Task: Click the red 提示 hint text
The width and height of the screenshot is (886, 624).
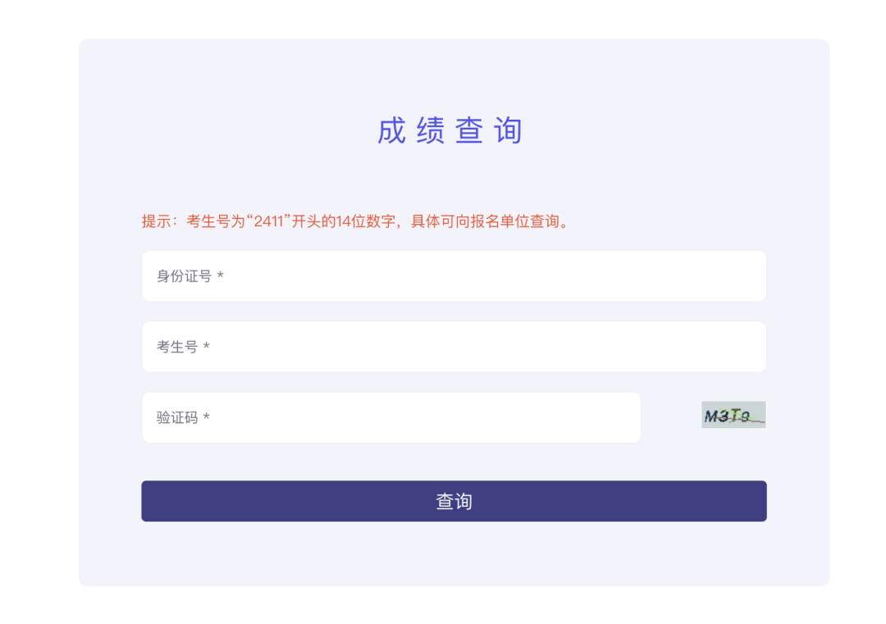Action: coord(355,221)
